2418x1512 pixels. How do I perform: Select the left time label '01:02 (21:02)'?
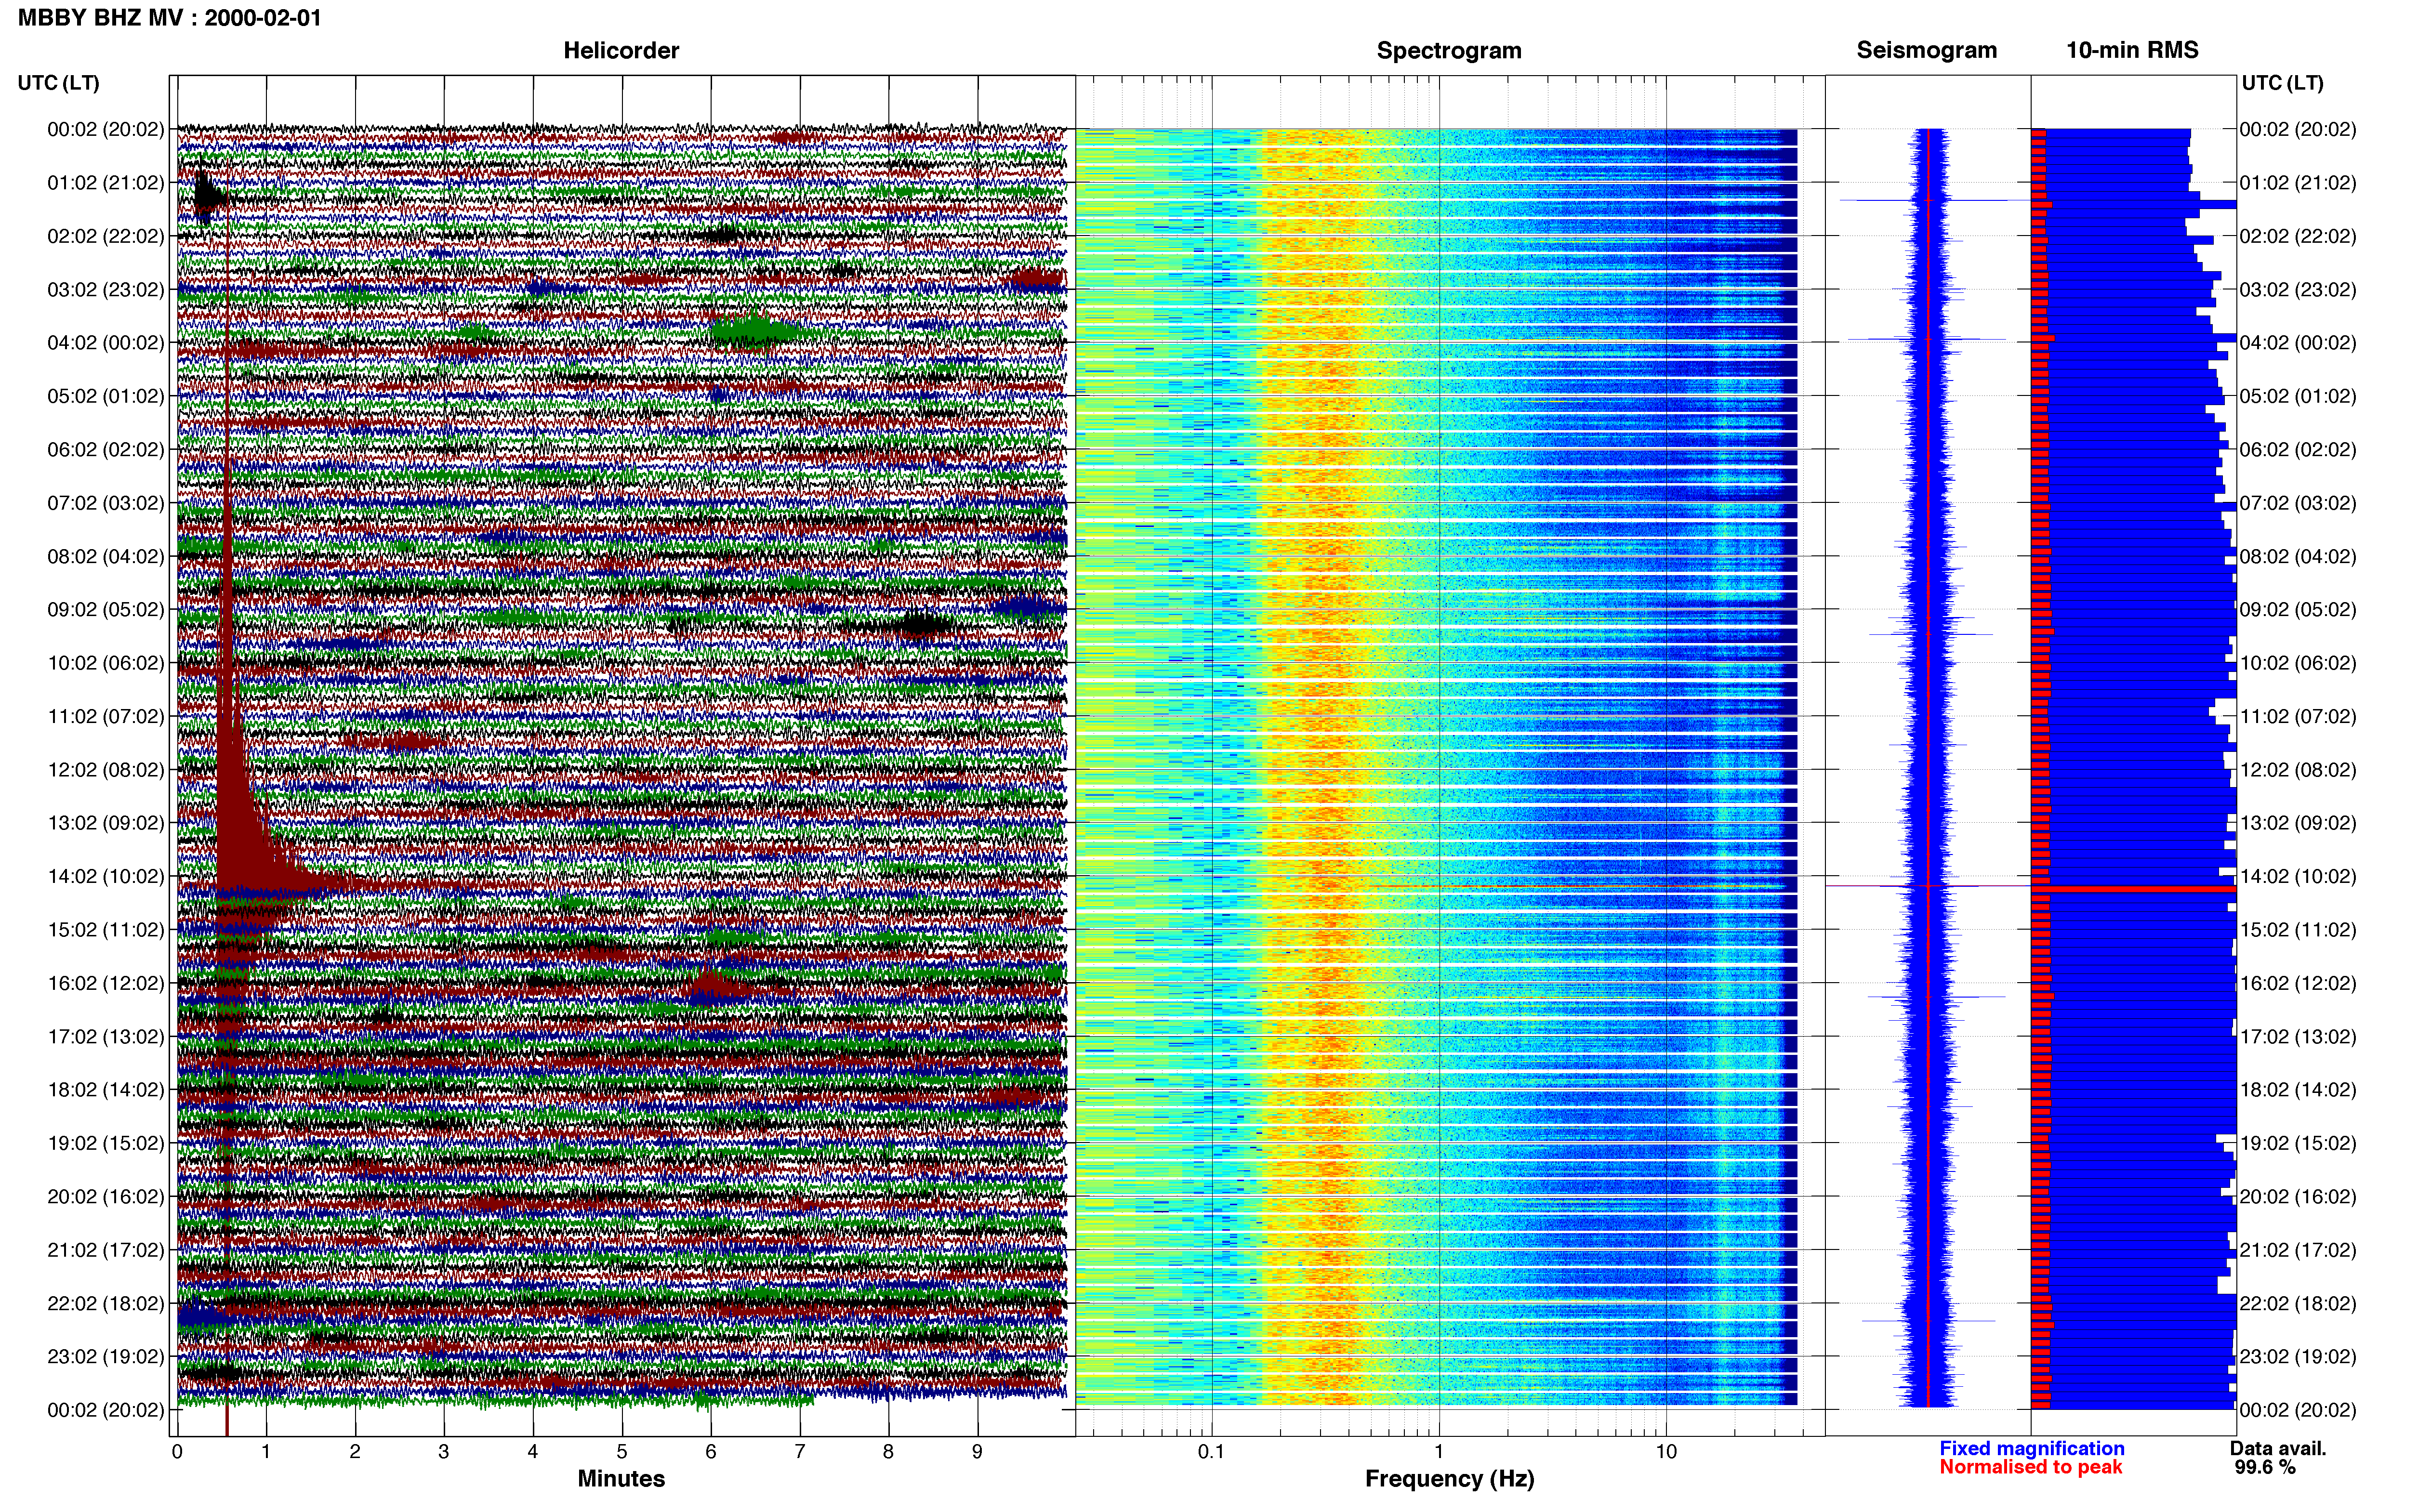pos(106,183)
